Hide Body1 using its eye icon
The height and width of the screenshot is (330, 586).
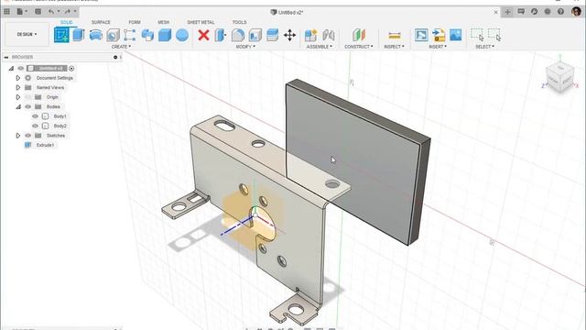[x=35, y=116]
